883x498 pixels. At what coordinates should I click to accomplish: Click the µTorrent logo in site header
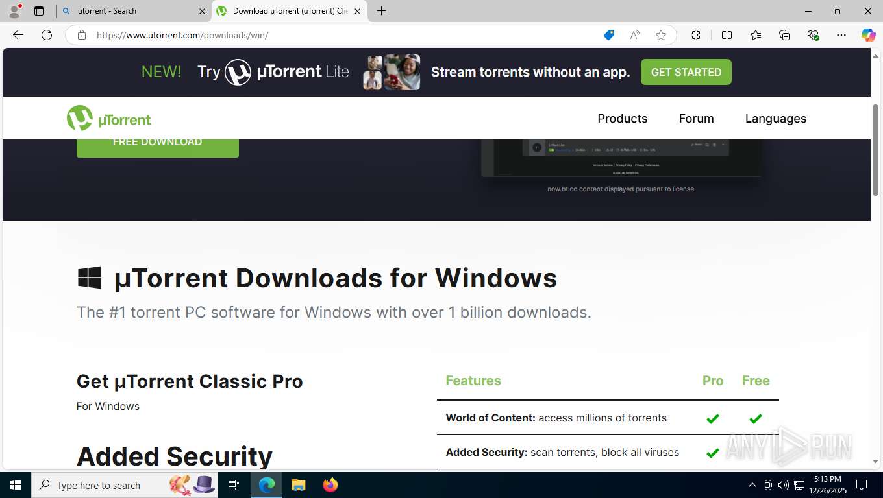[x=108, y=119]
